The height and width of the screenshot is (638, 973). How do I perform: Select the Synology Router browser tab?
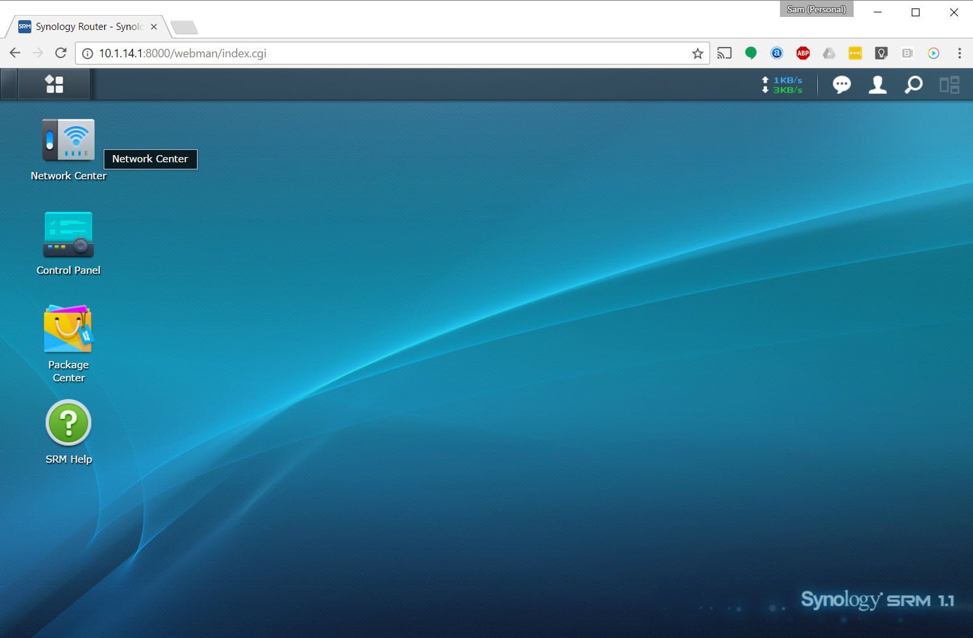pos(88,27)
